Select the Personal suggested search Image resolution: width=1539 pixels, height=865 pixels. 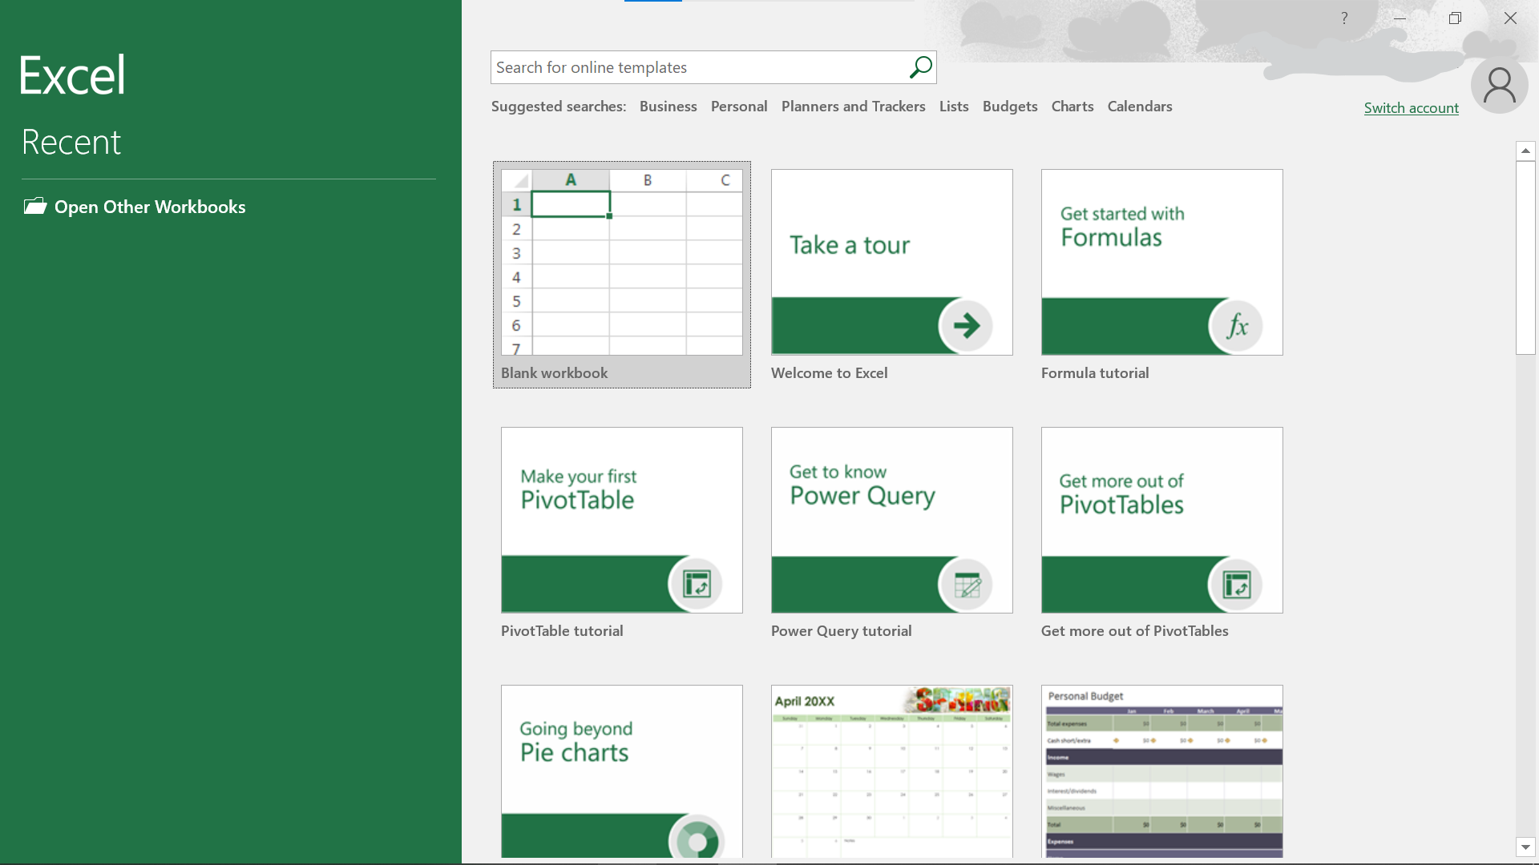[739, 107]
